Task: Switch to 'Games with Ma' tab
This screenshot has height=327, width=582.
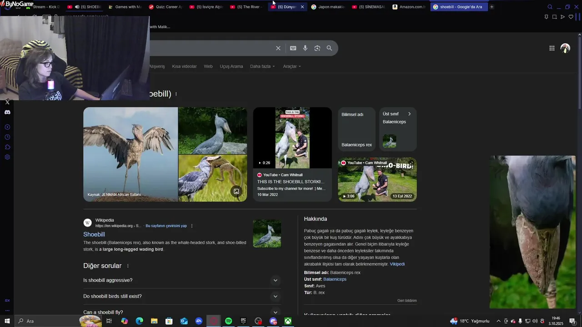Action: [x=125, y=7]
